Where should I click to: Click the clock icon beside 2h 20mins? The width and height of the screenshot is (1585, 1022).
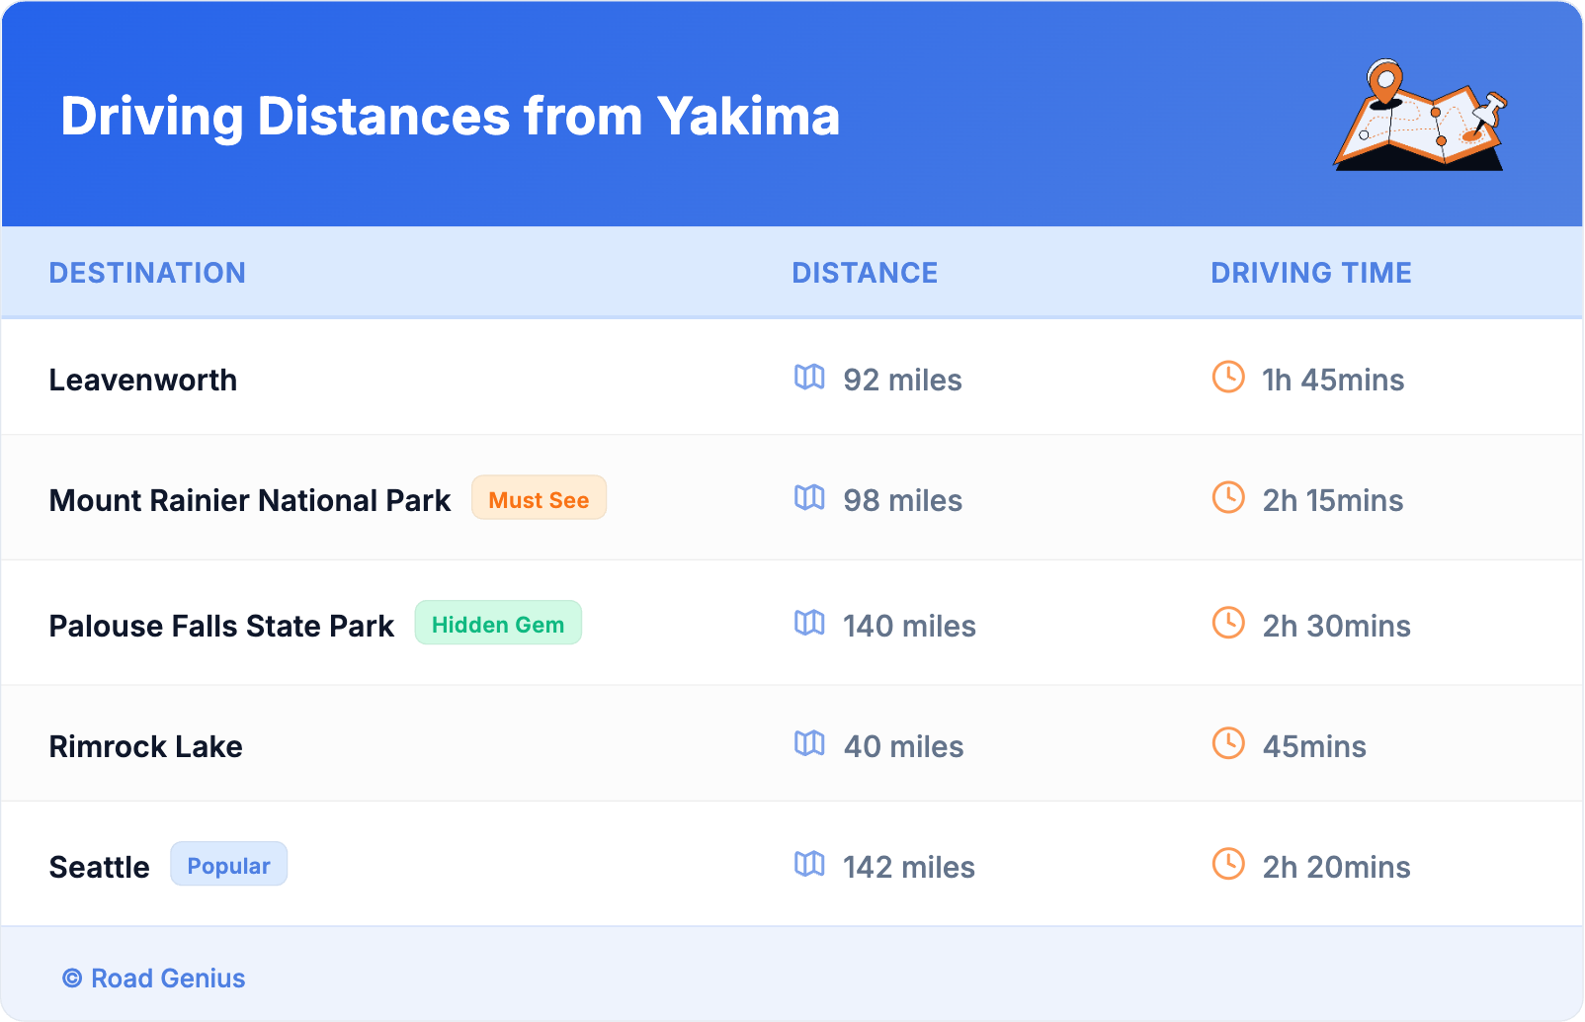point(1228,865)
